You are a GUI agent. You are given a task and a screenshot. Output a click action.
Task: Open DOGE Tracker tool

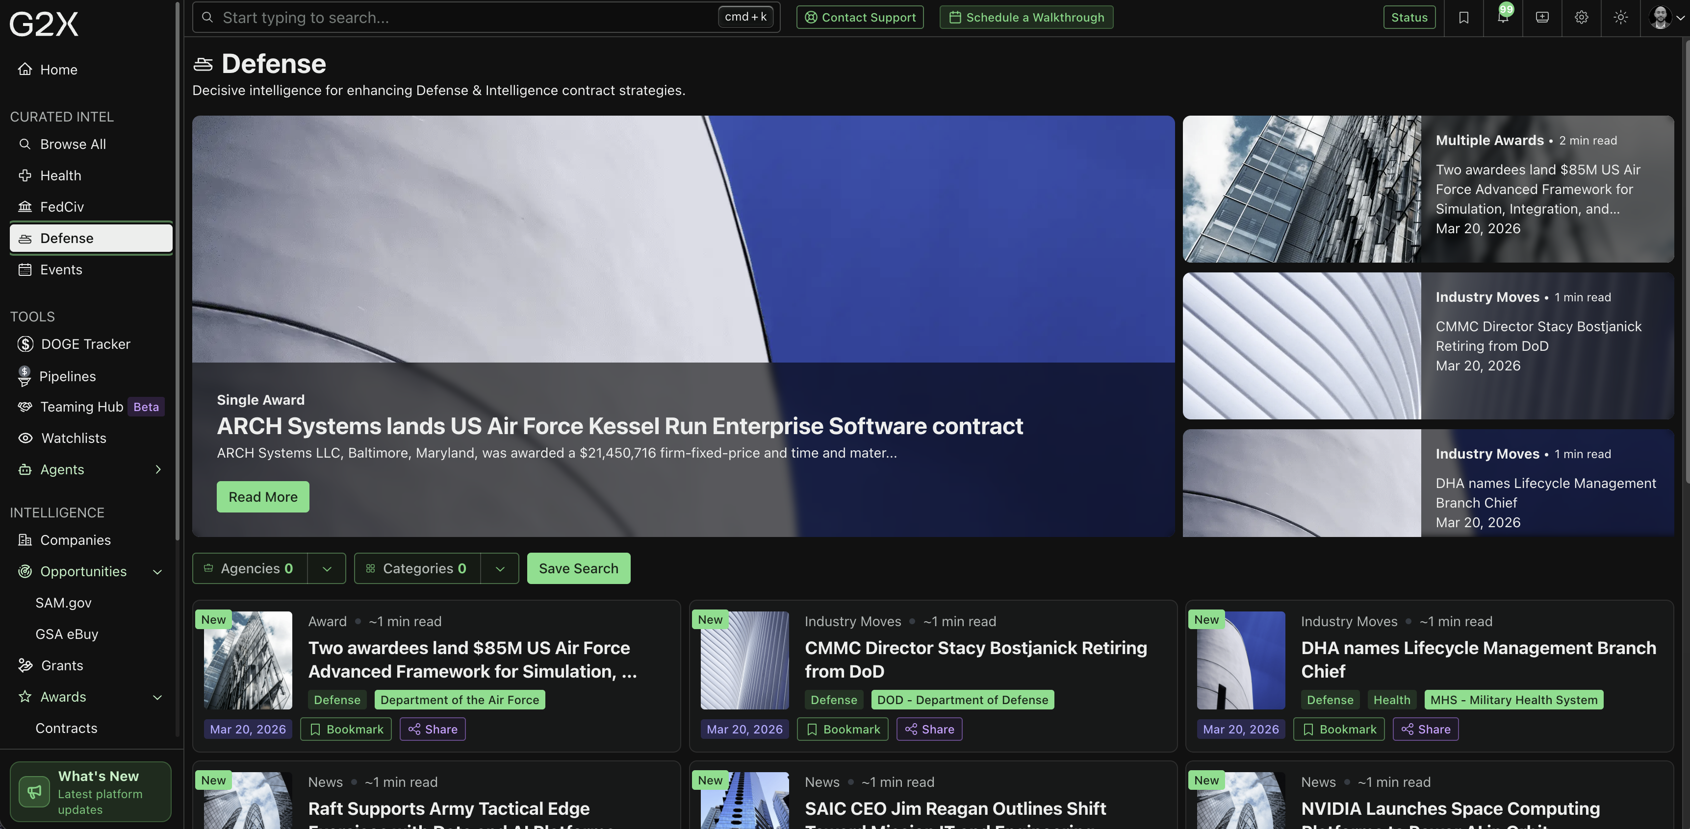pos(91,344)
